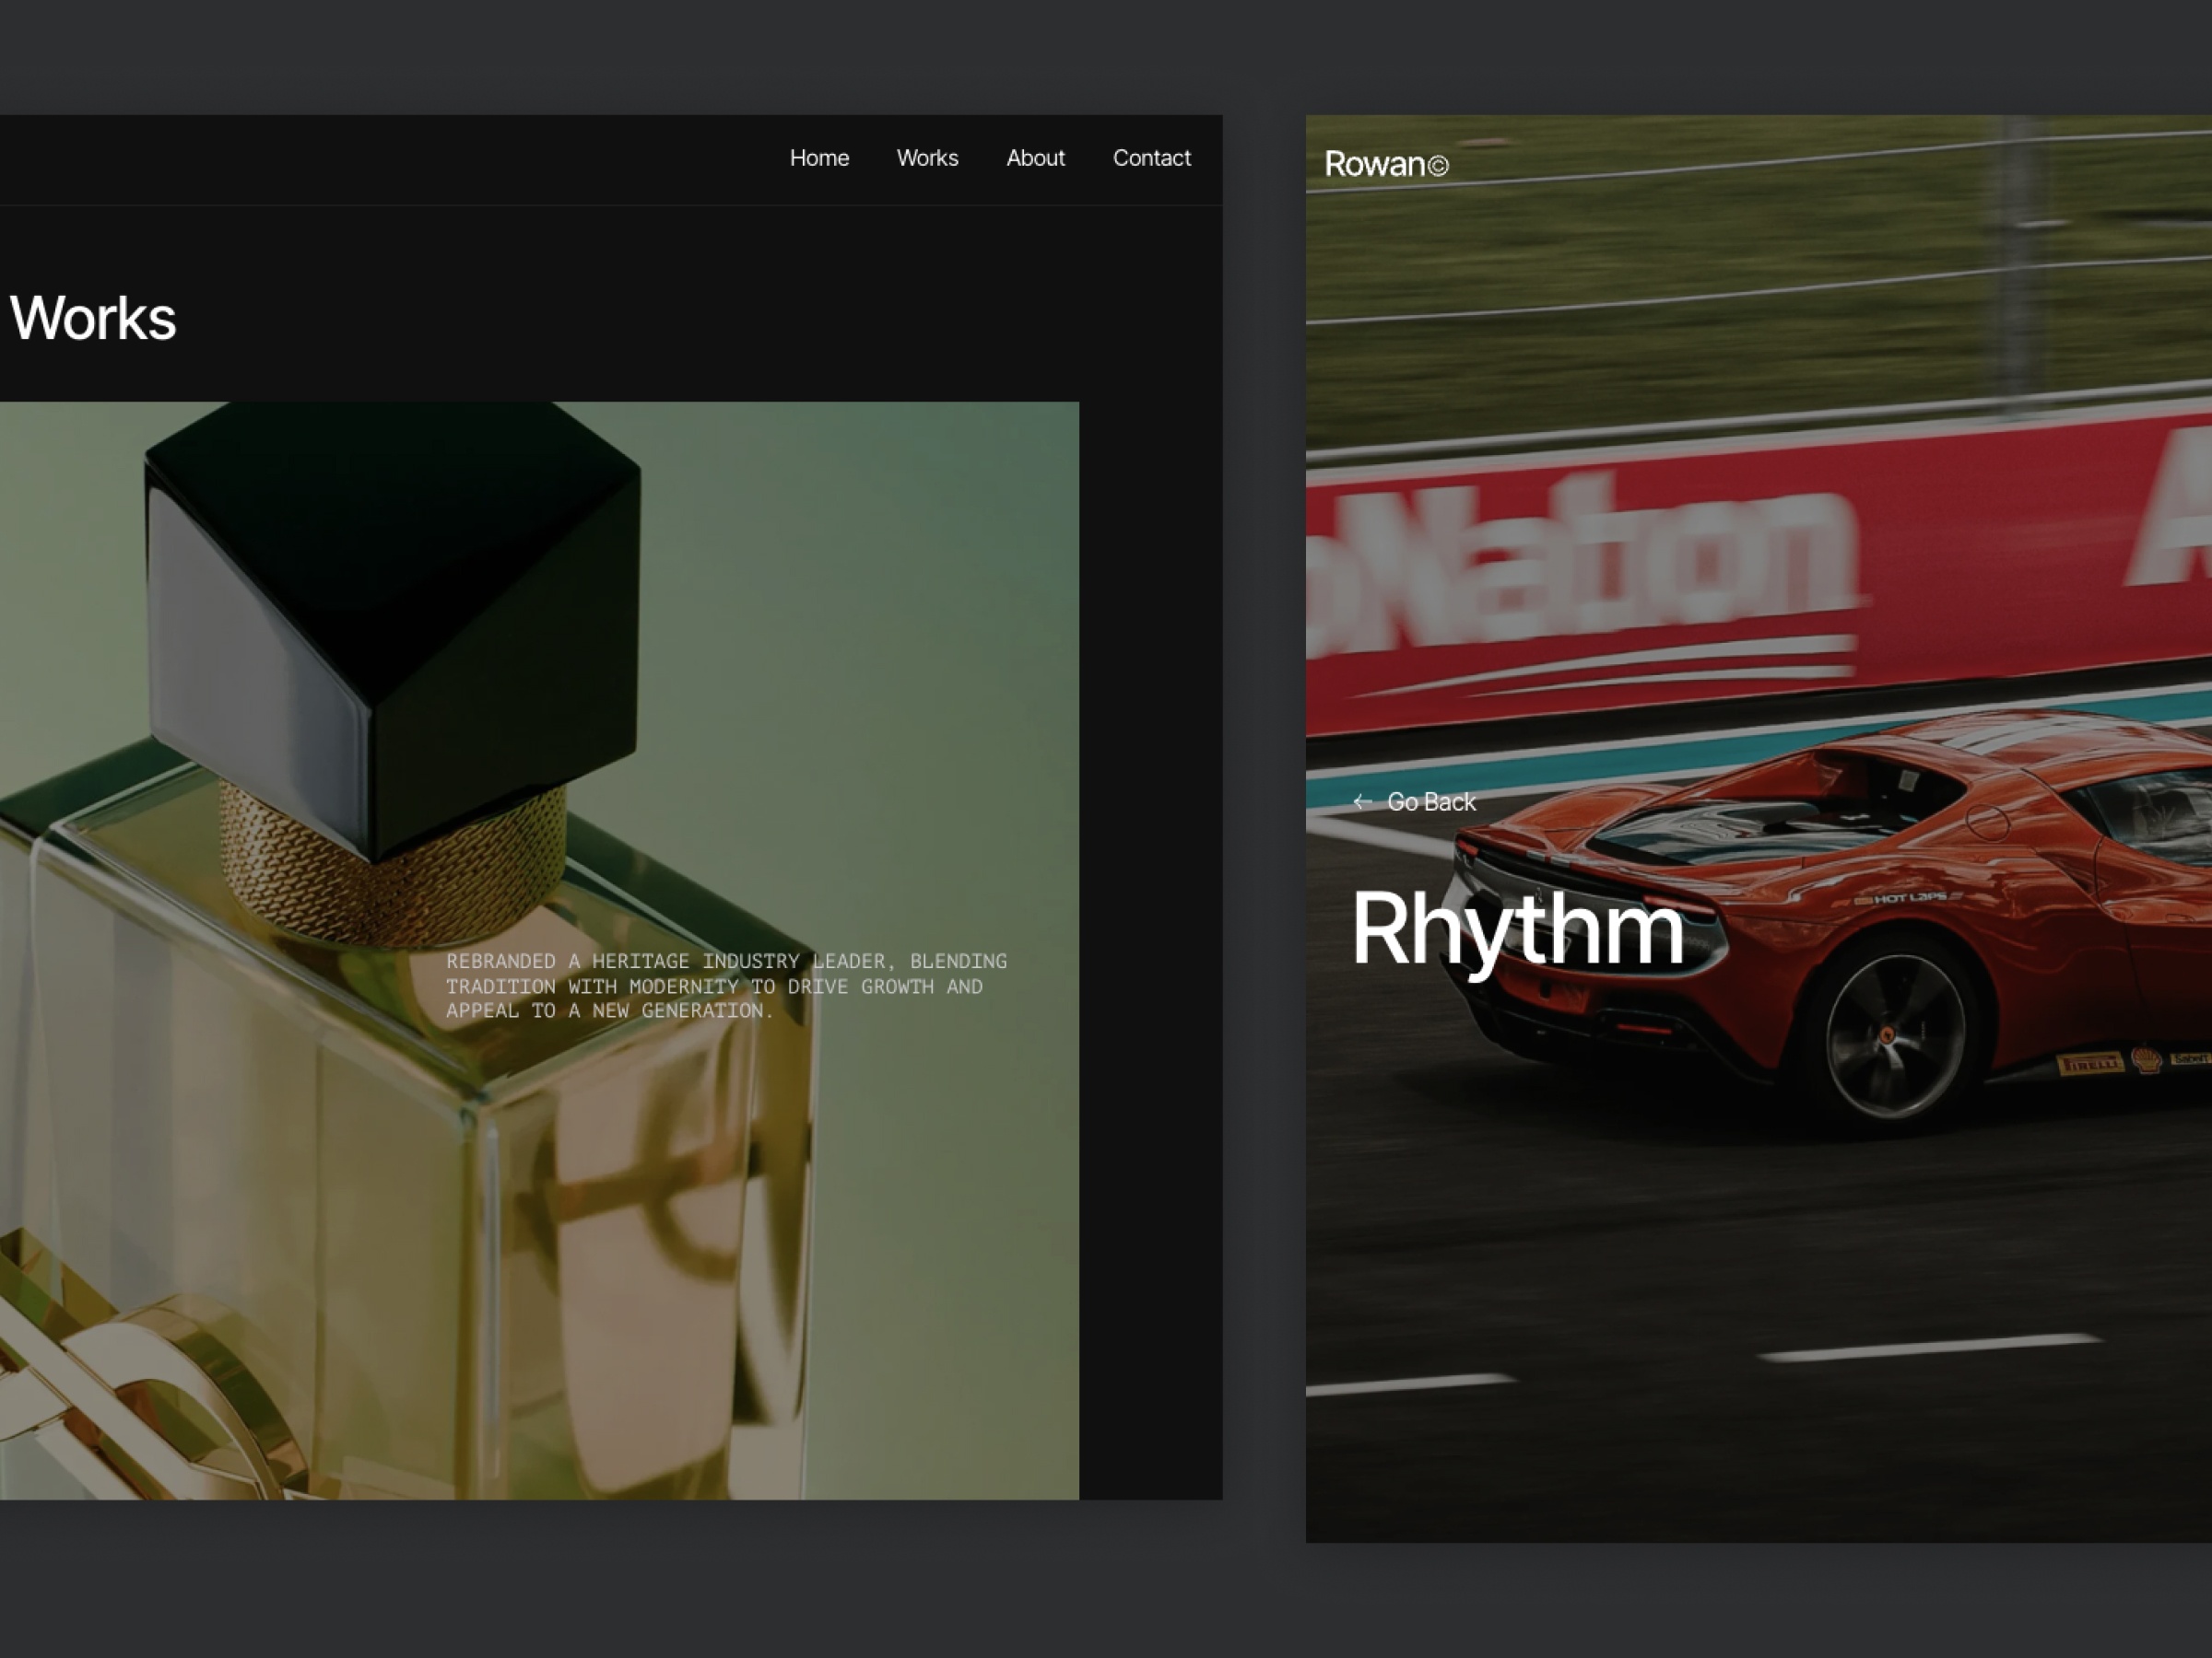Viewport: 2212px width, 1658px height.
Task: Click the Home navigation link
Action: (x=819, y=158)
